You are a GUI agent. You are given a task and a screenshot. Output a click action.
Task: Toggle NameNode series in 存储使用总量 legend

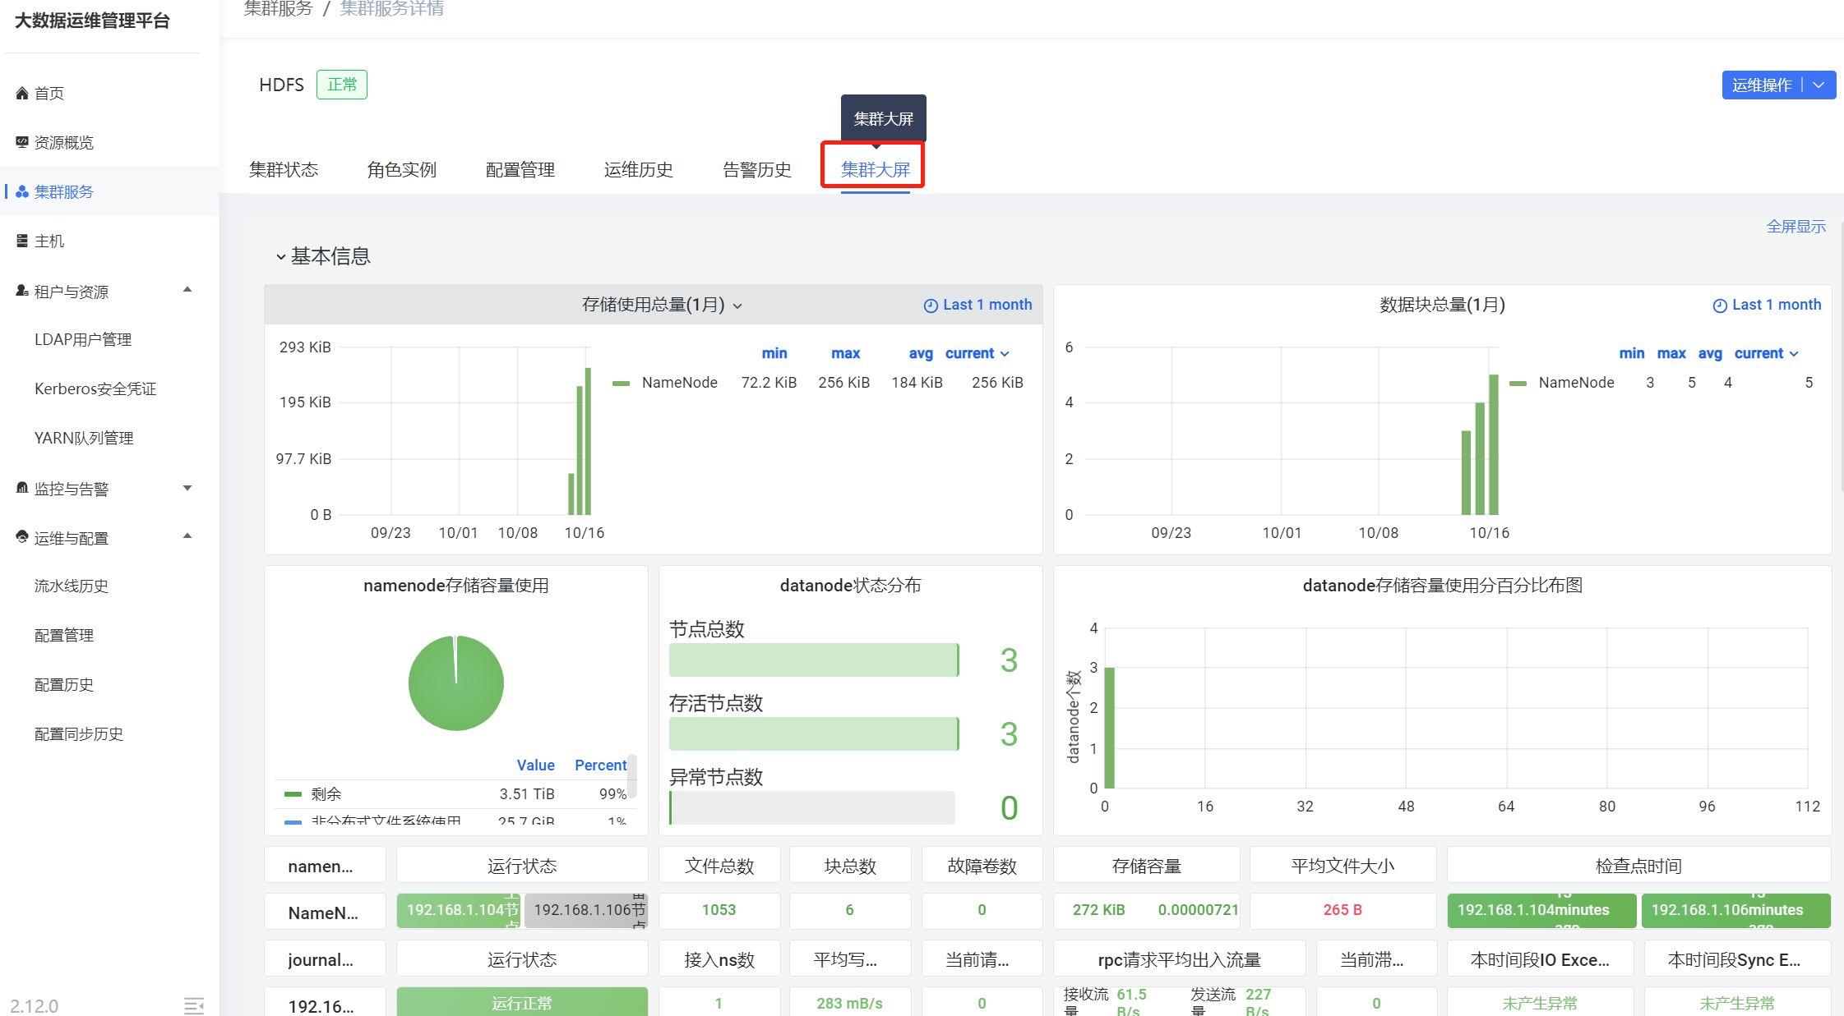coord(679,383)
